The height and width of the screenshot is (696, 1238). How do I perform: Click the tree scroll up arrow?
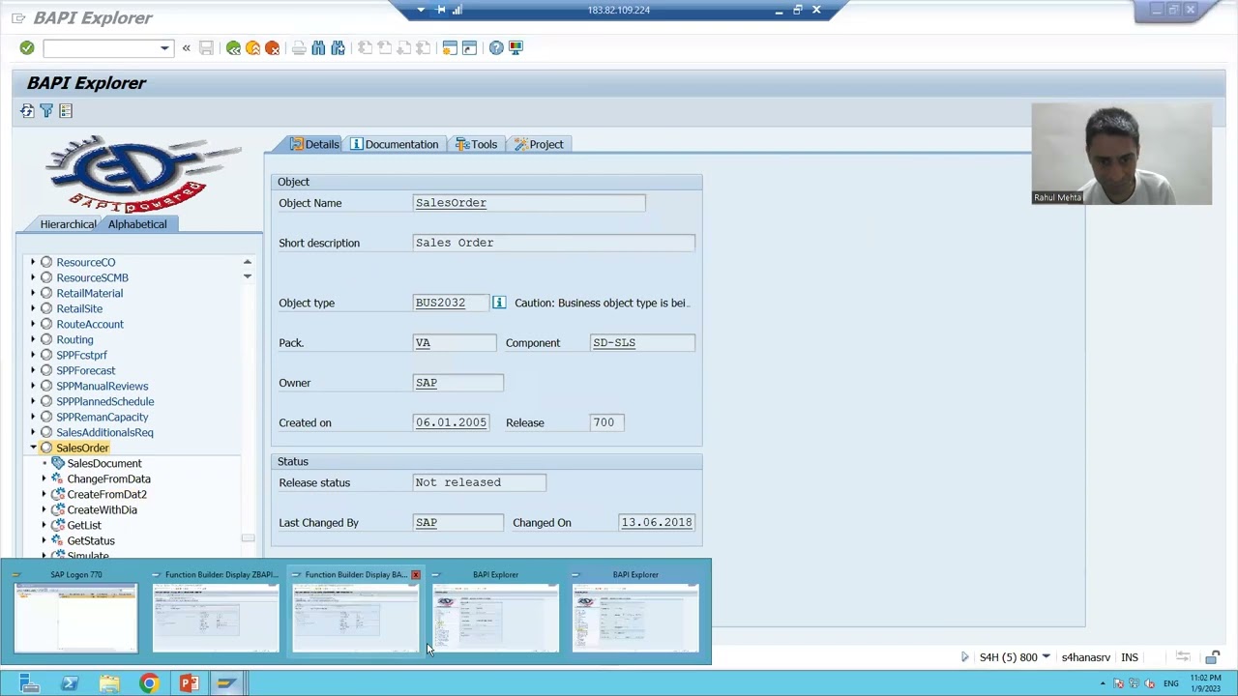[x=248, y=262]
